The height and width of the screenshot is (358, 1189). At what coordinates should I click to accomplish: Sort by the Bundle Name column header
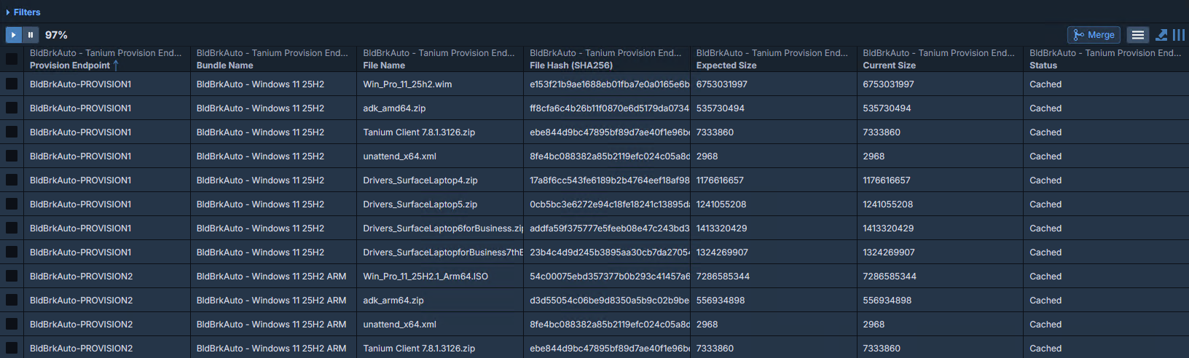(225, 65)
